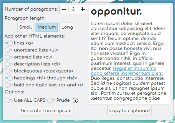Enable unordered lists <ul> toggle

pyautogui.click(x=9, y=50)
